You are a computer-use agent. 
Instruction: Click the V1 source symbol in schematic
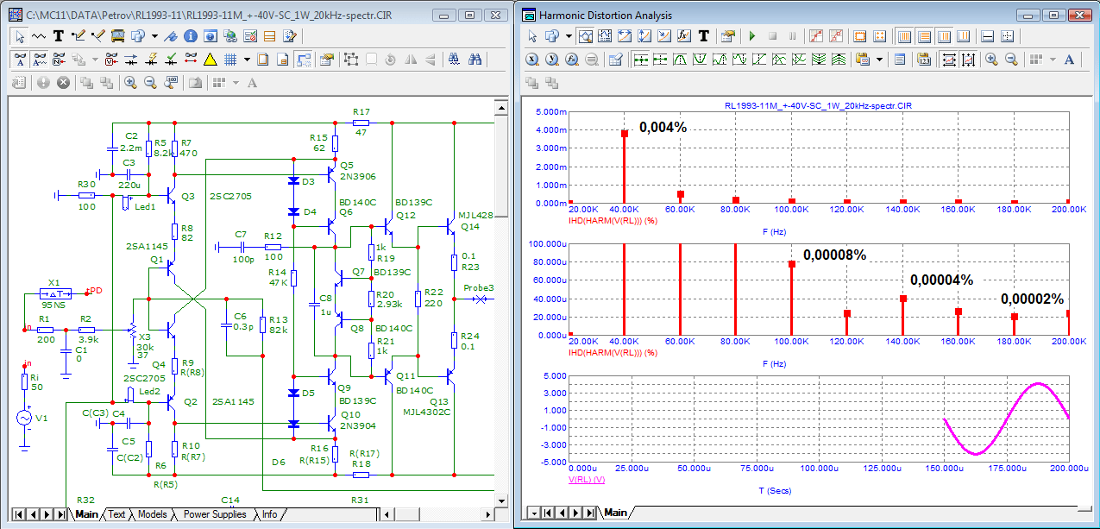[26, 418]
